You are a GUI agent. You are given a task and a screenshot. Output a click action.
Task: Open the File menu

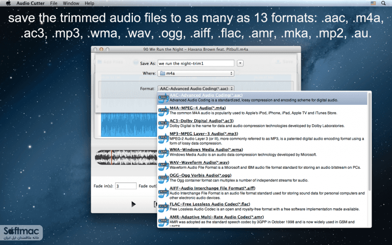point(54,3)
